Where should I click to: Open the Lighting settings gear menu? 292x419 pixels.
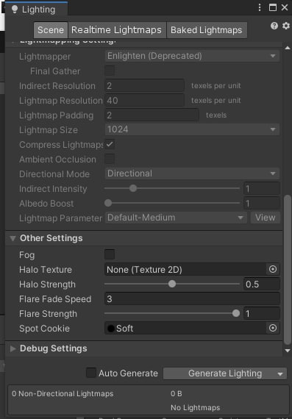[286, 26]
